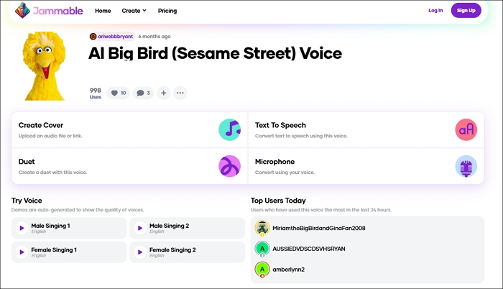Click MiriamtheBigBirdandGinaFan2008's avatar icon

(262, 228)
